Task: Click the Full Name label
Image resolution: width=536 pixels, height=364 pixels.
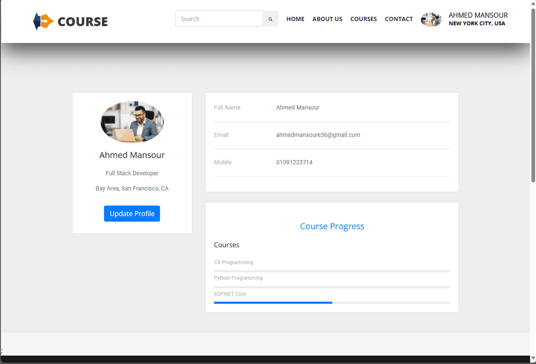Action: [227, 107]
